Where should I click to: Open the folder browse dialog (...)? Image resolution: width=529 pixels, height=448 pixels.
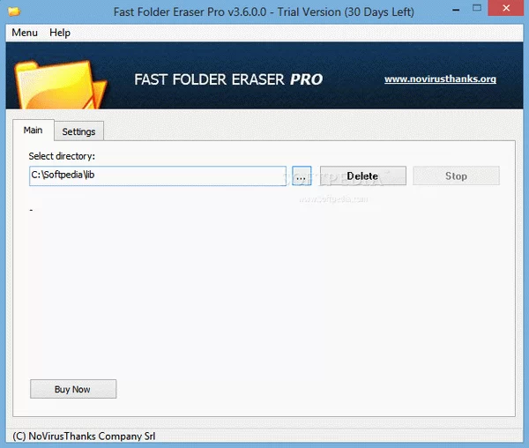302,175
